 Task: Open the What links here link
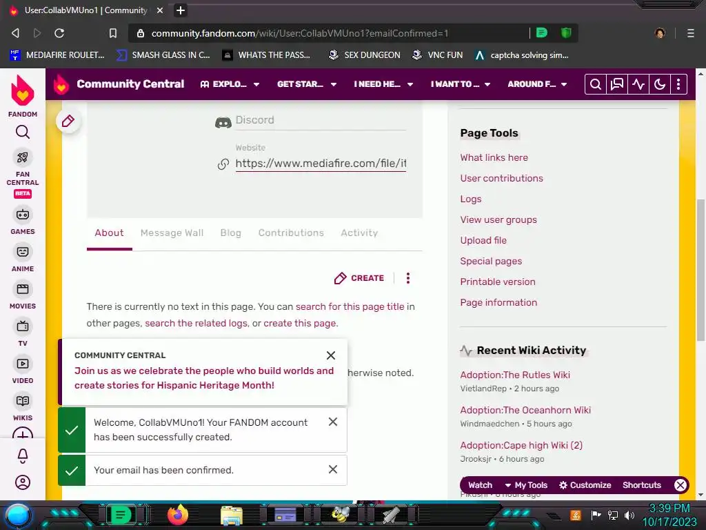[x=494, y=158]
